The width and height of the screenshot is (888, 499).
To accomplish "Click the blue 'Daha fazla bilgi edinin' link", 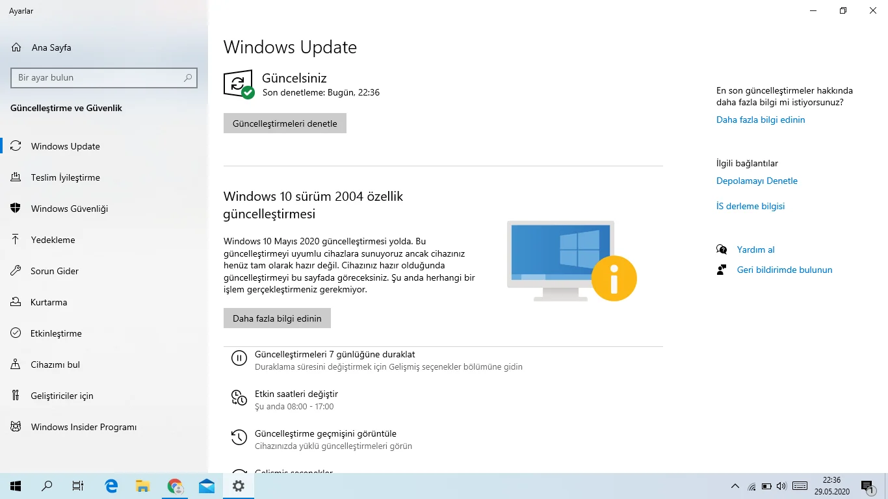I will tap(761, 120).
